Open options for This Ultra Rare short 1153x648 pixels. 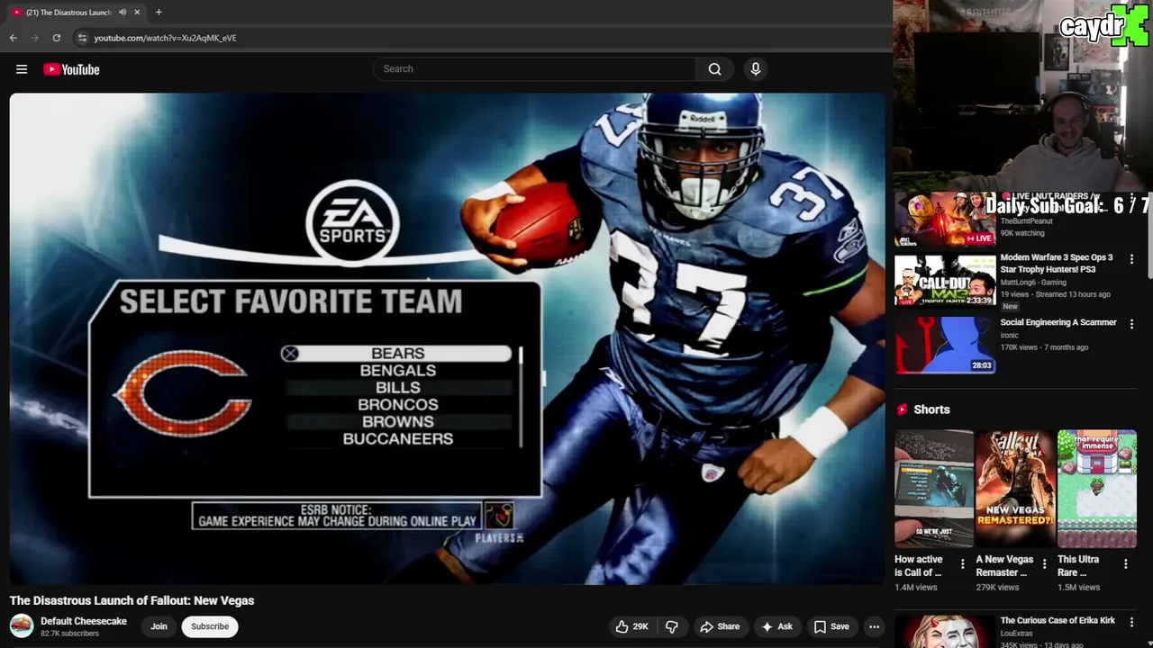click(1125, 564)
